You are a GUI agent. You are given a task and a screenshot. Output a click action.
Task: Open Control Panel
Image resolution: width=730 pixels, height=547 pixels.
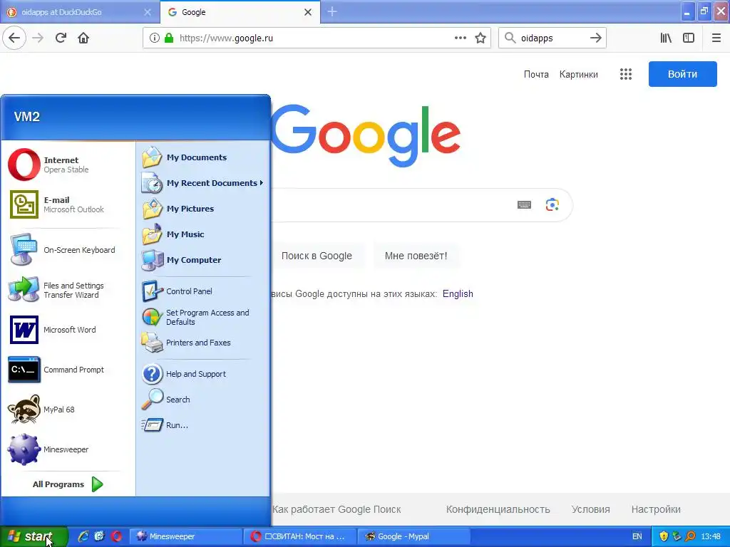[203, 291]
